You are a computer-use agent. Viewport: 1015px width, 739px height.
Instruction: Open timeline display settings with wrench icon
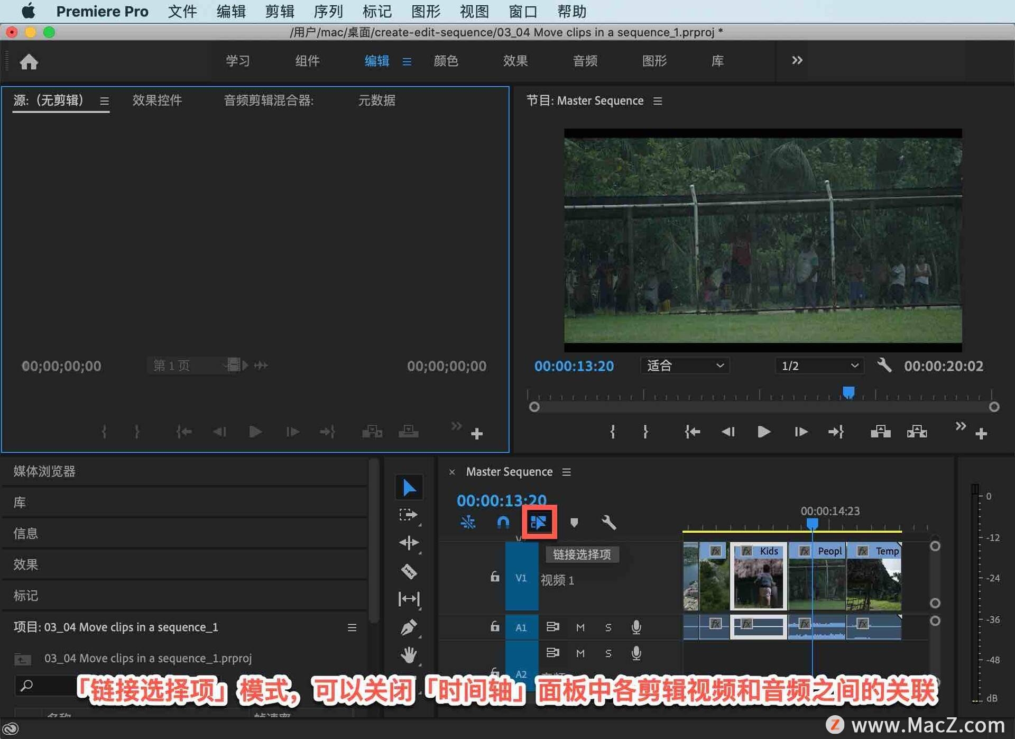pyautogui.click(x=608, y=523)
